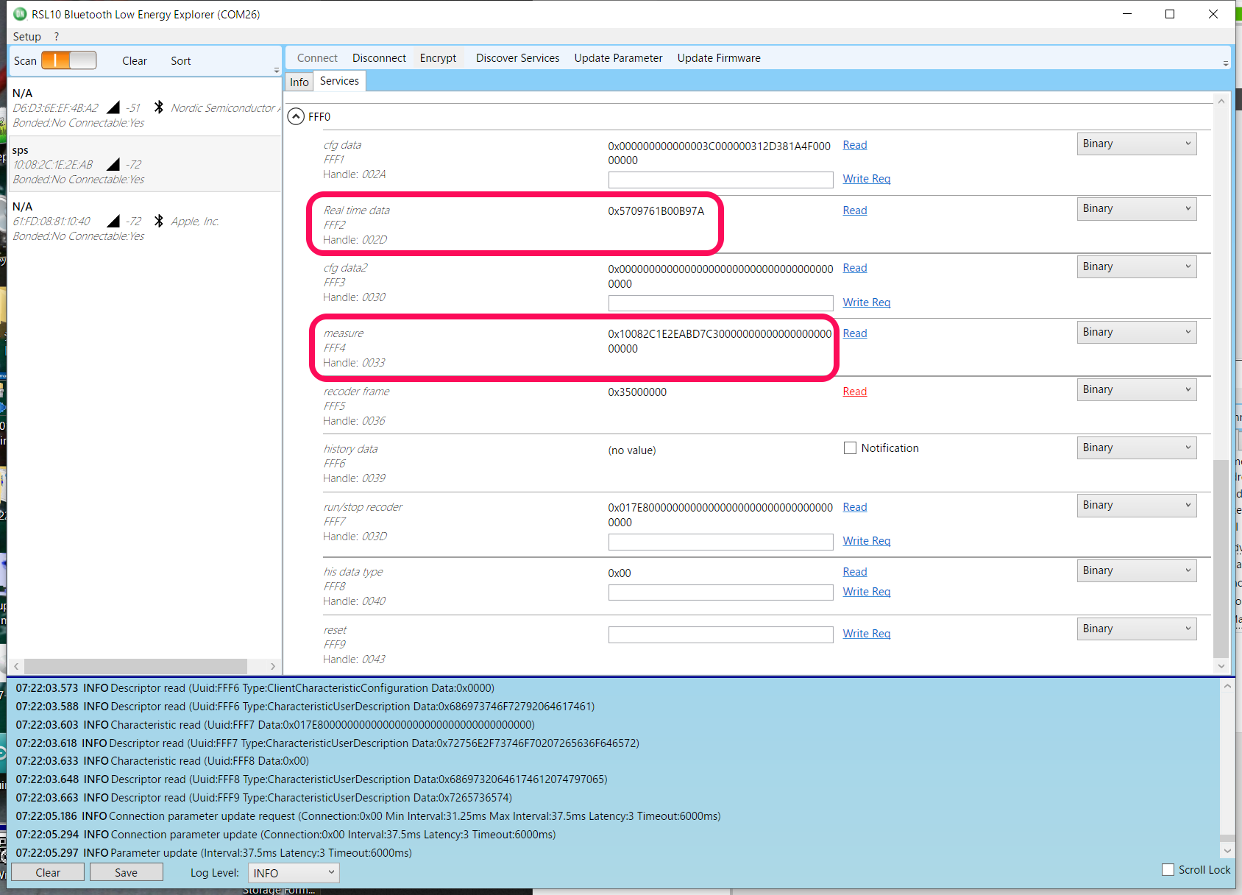Click Read link for recoder frame FFF5
The width and height of the screenshot is (1242, 895).
point(855,392)
